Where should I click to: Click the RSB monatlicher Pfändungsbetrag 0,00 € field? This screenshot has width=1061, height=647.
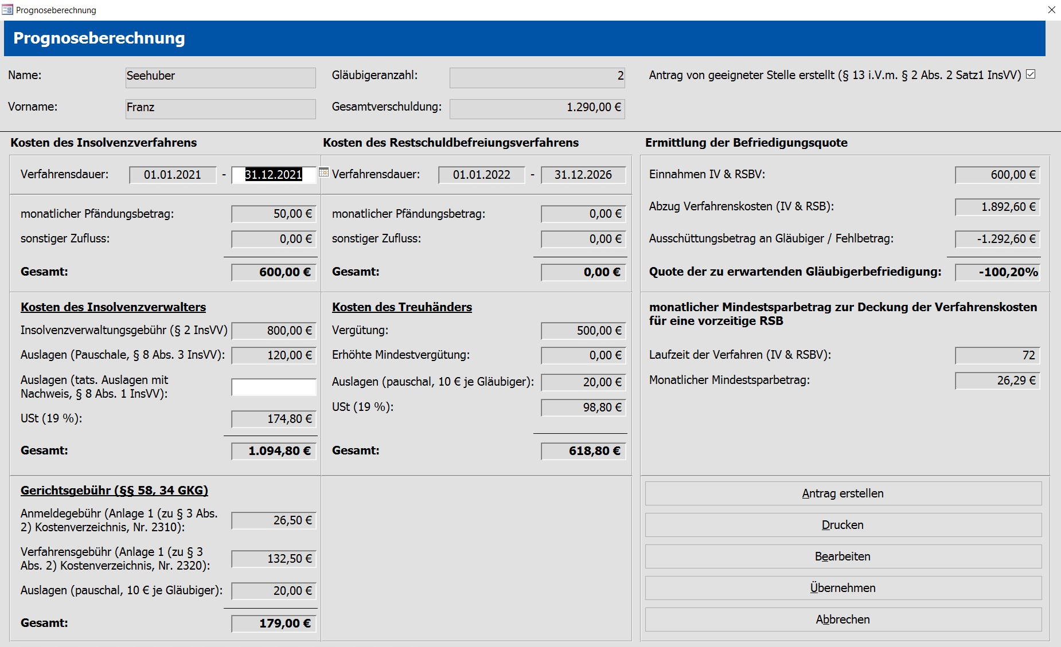pos(583,214)
